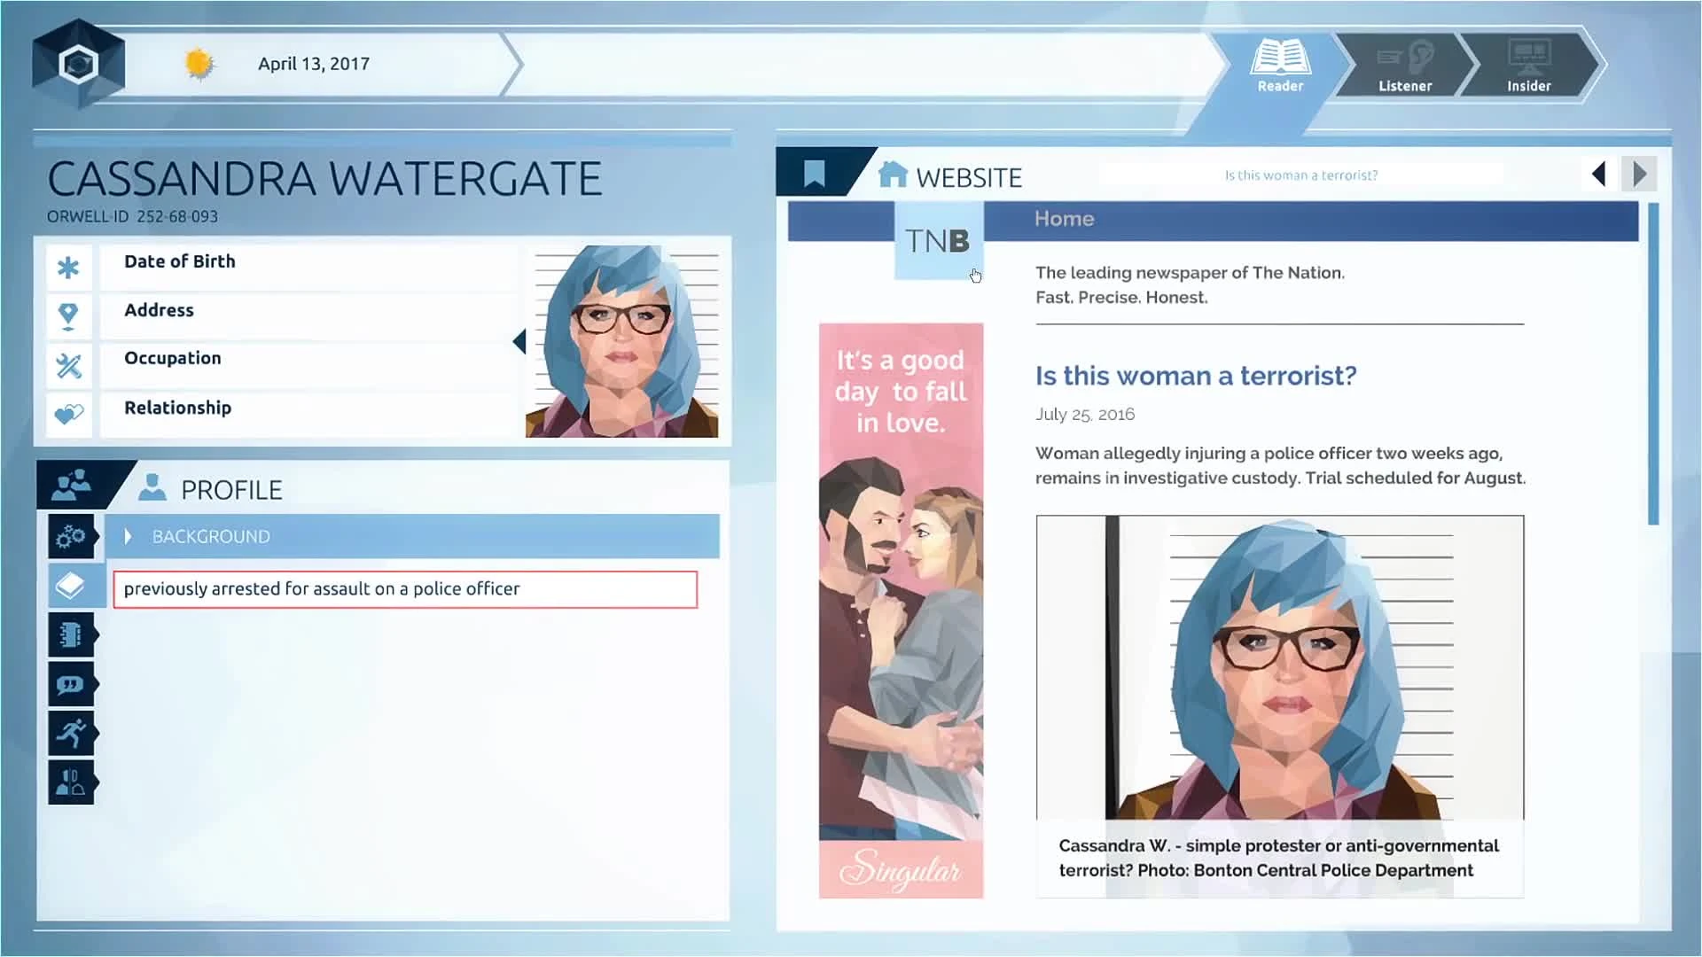Click the home icon next to WEBSITE
Image resolution: width=1702 pixels, height=957 pixels.
pyautogui.click(x=893, y=175)
